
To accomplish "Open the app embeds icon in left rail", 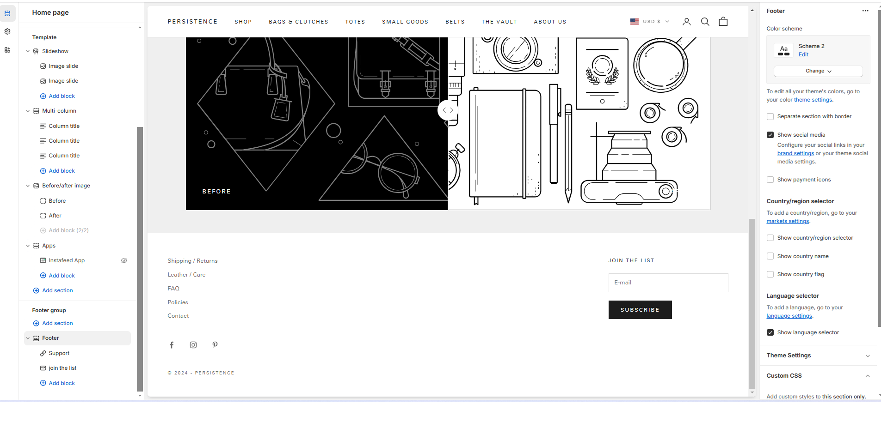I will tap(7, 50).
